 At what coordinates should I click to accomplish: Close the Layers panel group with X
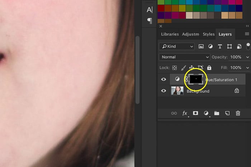point(161,26)
